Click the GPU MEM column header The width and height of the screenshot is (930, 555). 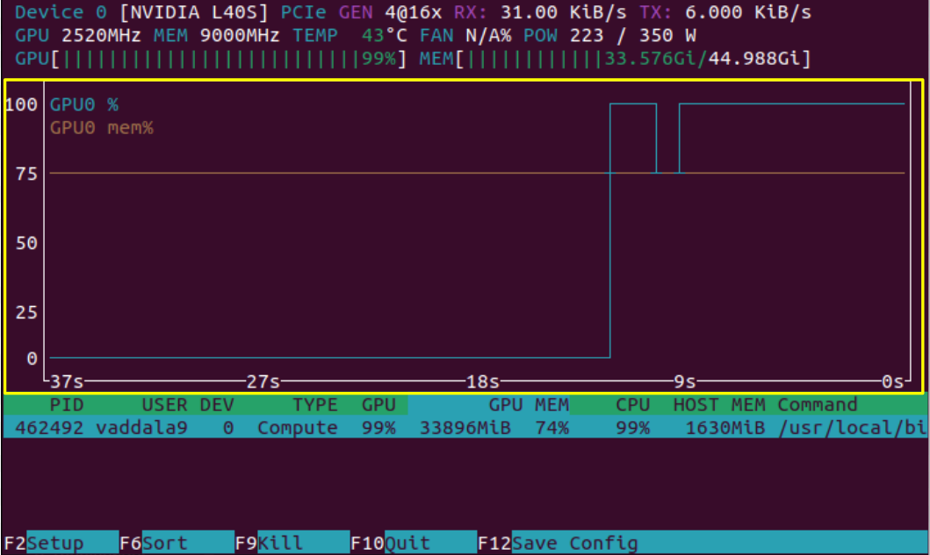pyautogui.click(x=529, y=405)
